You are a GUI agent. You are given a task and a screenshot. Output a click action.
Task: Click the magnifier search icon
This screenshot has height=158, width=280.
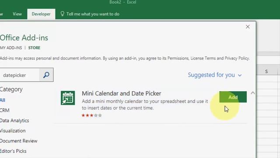point(46,75)
